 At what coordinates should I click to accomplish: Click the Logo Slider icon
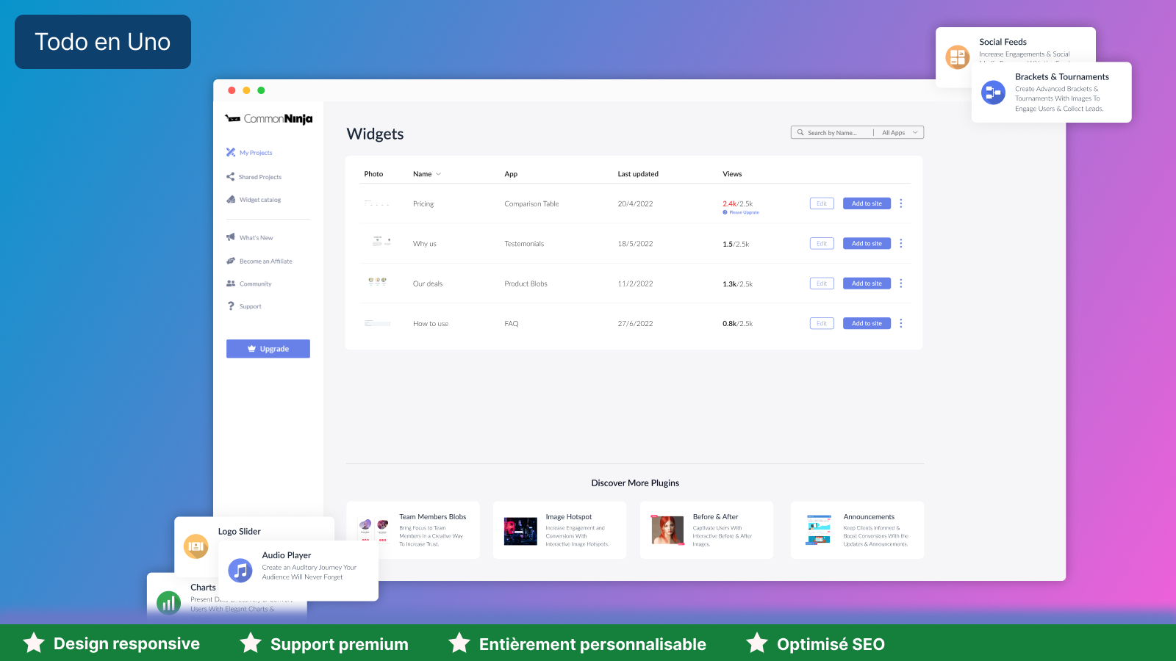pyautogui.click(x=196, y=546)
